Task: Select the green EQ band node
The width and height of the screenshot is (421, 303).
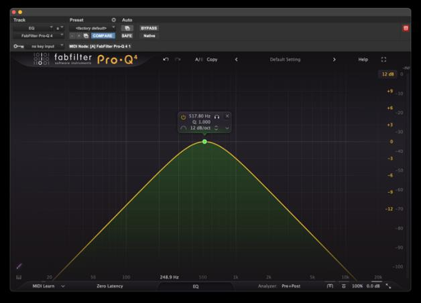Action: click(x=204, y=141)
